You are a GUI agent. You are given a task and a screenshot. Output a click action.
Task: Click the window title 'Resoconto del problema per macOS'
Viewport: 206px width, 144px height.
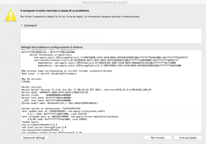tap(105, 2)
